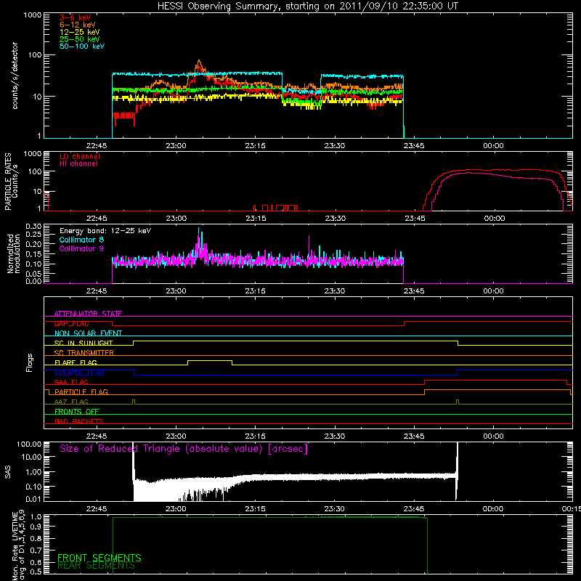Click the 23:15 time label under the flags panel

point(256,436)
